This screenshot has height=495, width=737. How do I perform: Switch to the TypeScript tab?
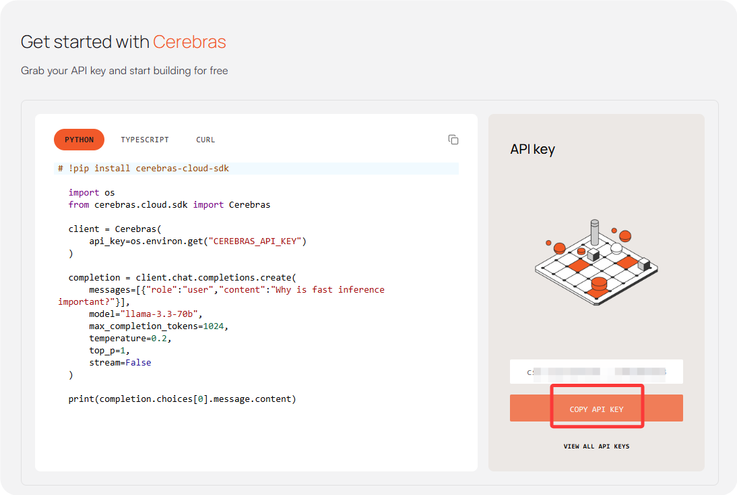tap(145, 140)
